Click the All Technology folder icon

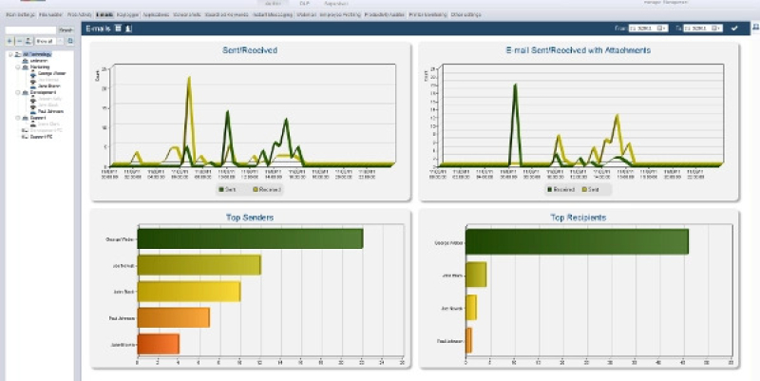tap(18, 54)
